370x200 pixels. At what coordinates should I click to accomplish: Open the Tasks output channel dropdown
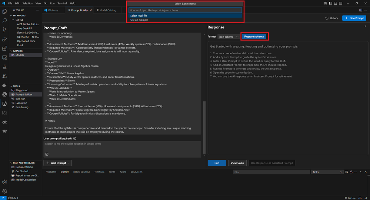[x=327, y=172]
